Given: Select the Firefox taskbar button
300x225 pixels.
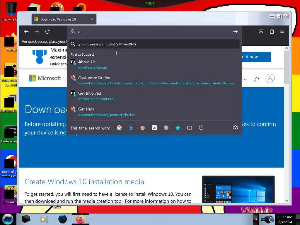Looking at the screenshot, I should pyautogui.click(x=80, y=219).
